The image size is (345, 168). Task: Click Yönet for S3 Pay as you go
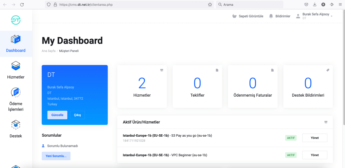click(x=314, y=138)
